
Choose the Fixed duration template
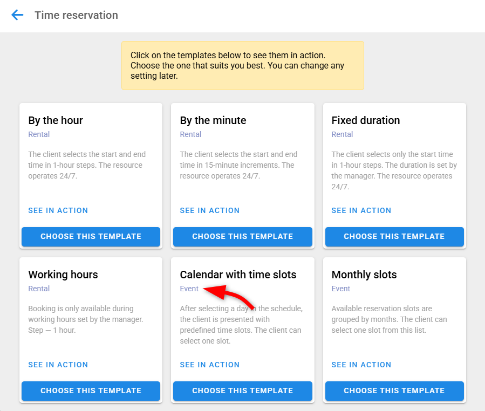click(394, 236)
